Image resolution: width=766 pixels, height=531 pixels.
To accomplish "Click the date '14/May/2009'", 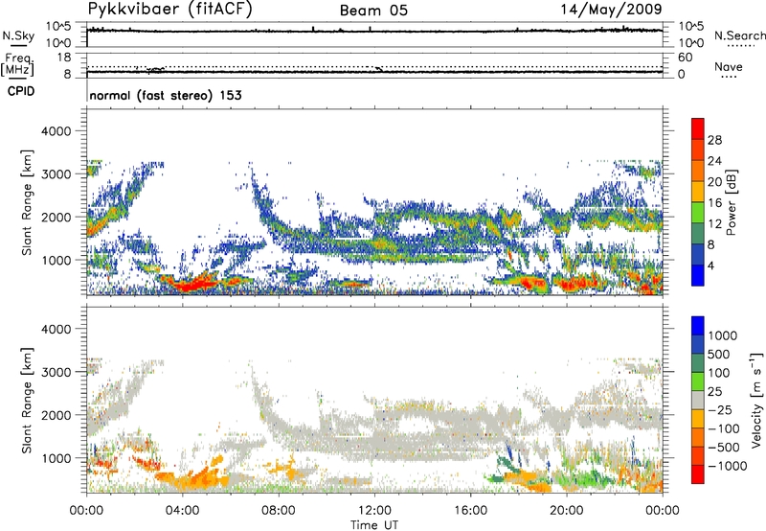I will coord(611,9).
